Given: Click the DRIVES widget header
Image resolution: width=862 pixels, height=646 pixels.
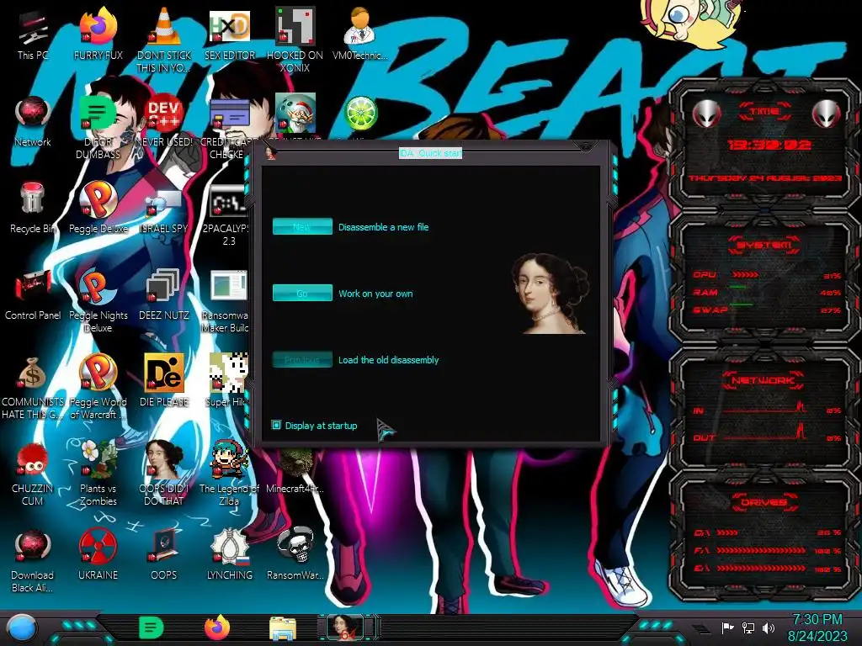Looking at the screenshot, I should (x=764, y=502).
